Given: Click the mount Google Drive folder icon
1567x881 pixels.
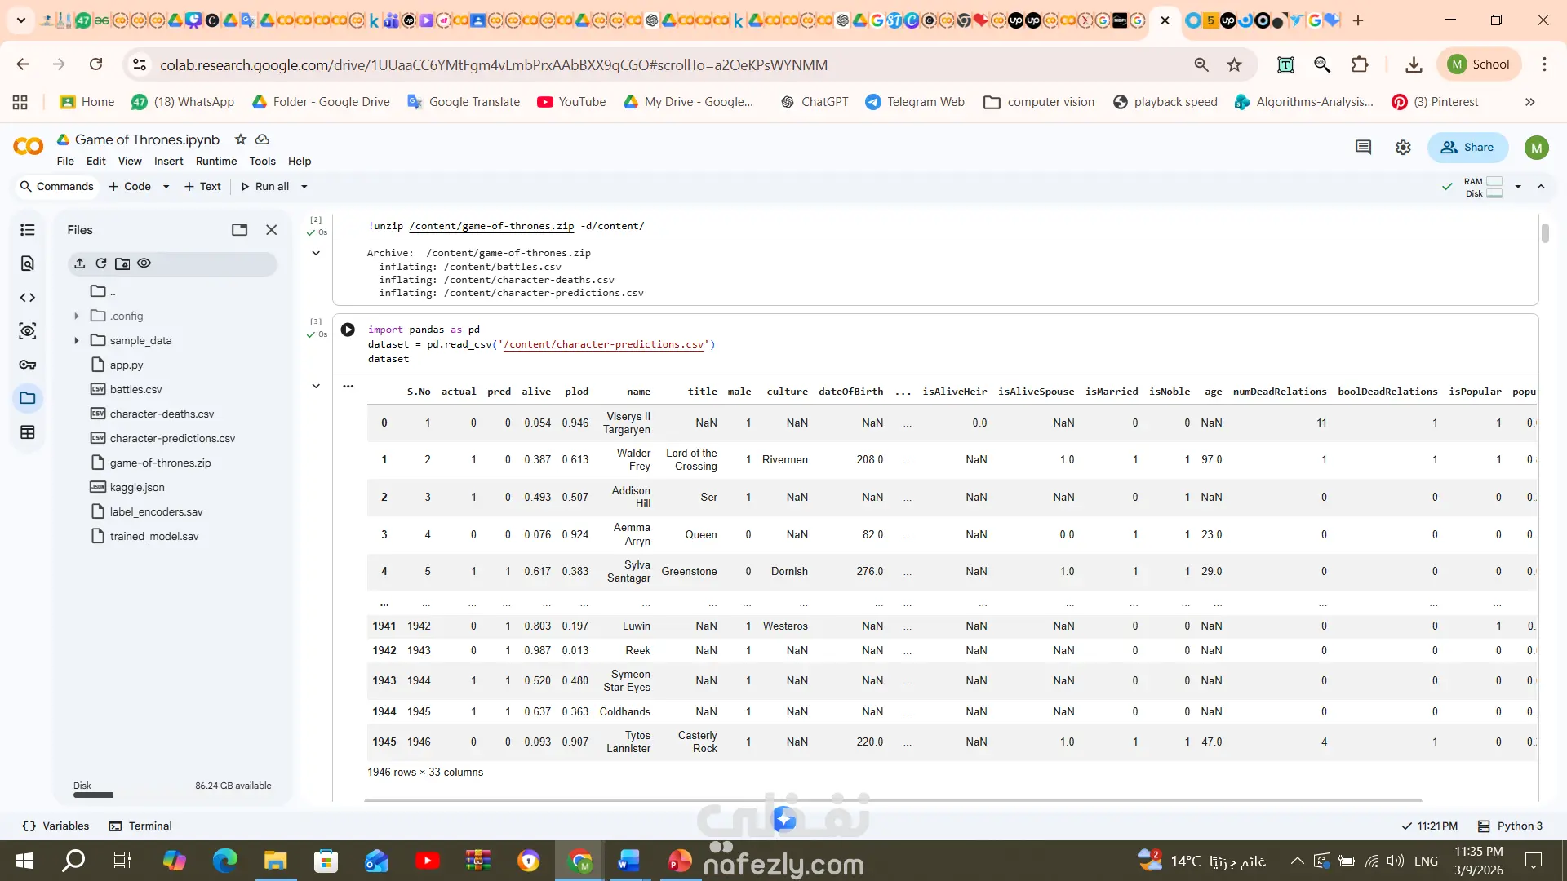Looking at the screenshot, I should click(122, 263).
